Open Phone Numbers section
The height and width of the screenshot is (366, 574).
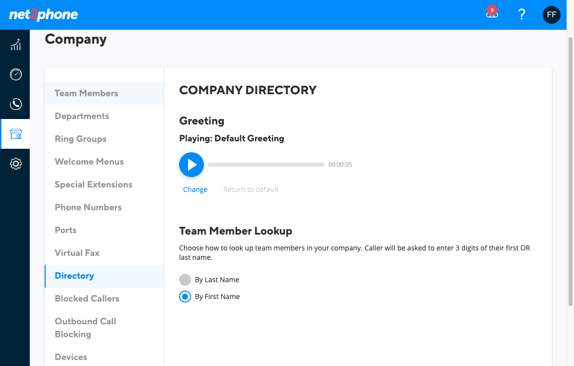[x=104, y=207]
